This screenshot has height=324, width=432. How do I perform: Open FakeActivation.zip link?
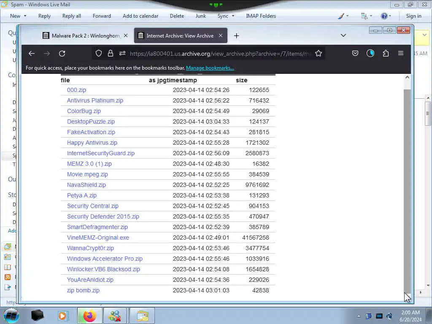click(x=91, y=132)
